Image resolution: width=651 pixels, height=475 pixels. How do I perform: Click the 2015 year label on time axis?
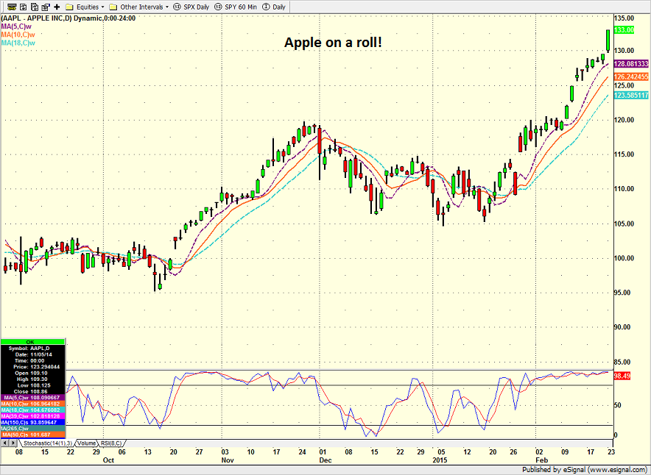click(440, 460)
